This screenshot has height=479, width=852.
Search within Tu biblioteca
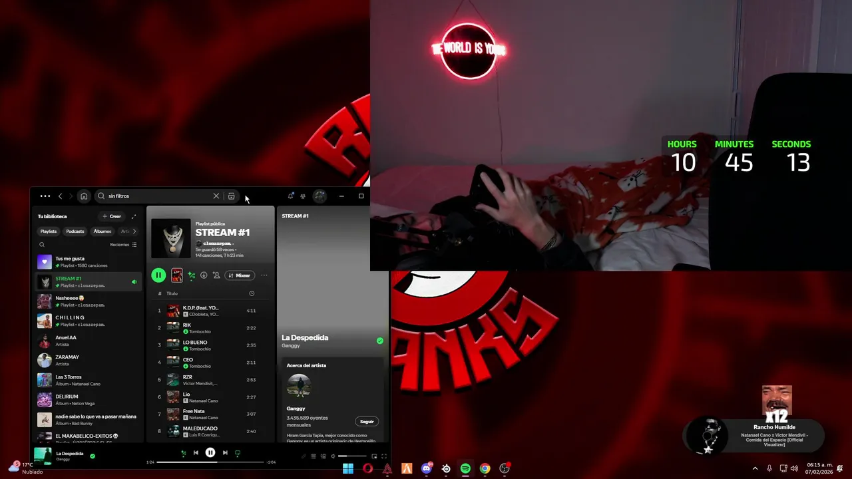pyautogui.click(x=42, y=245)
